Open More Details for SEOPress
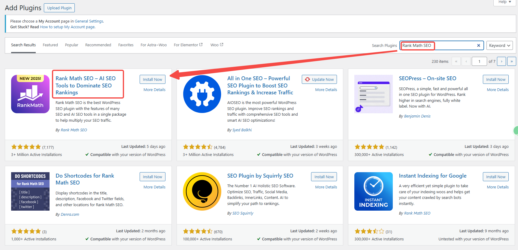This screenshot has height=250, width=518. click(498, 90)
